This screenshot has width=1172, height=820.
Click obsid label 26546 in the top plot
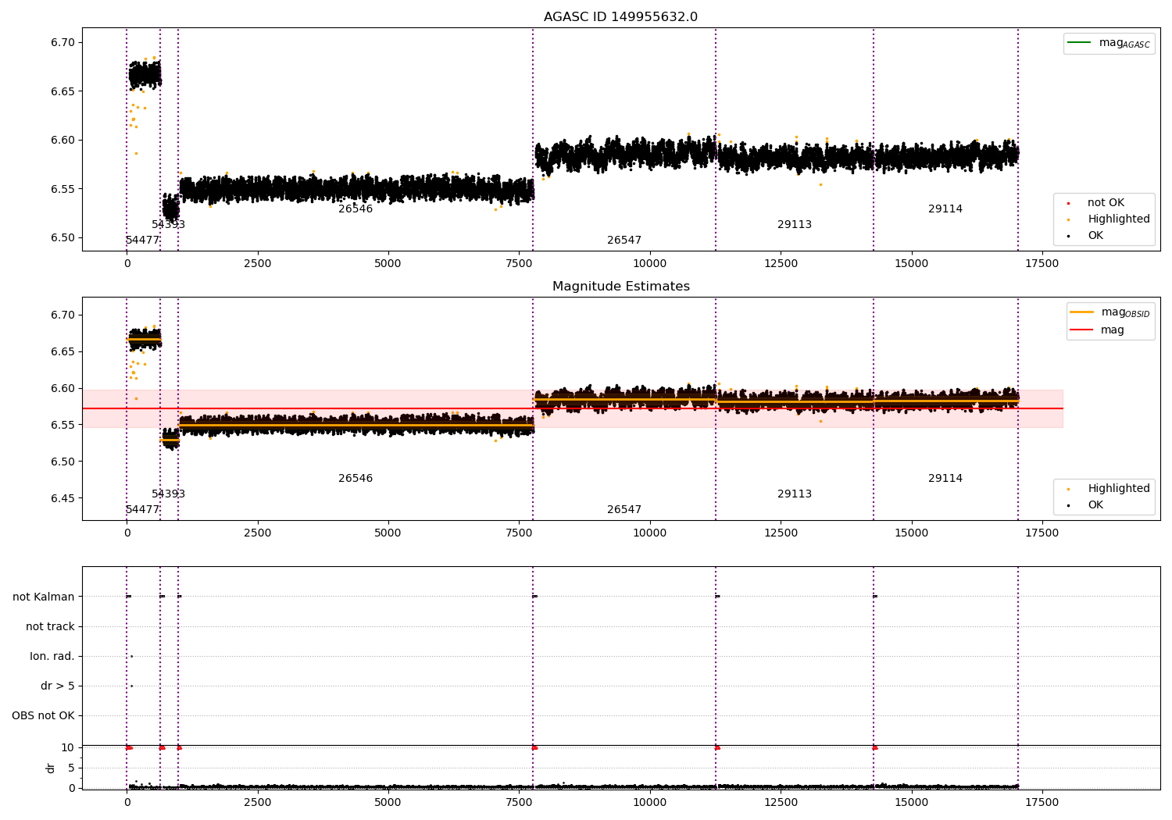point(356,209)
